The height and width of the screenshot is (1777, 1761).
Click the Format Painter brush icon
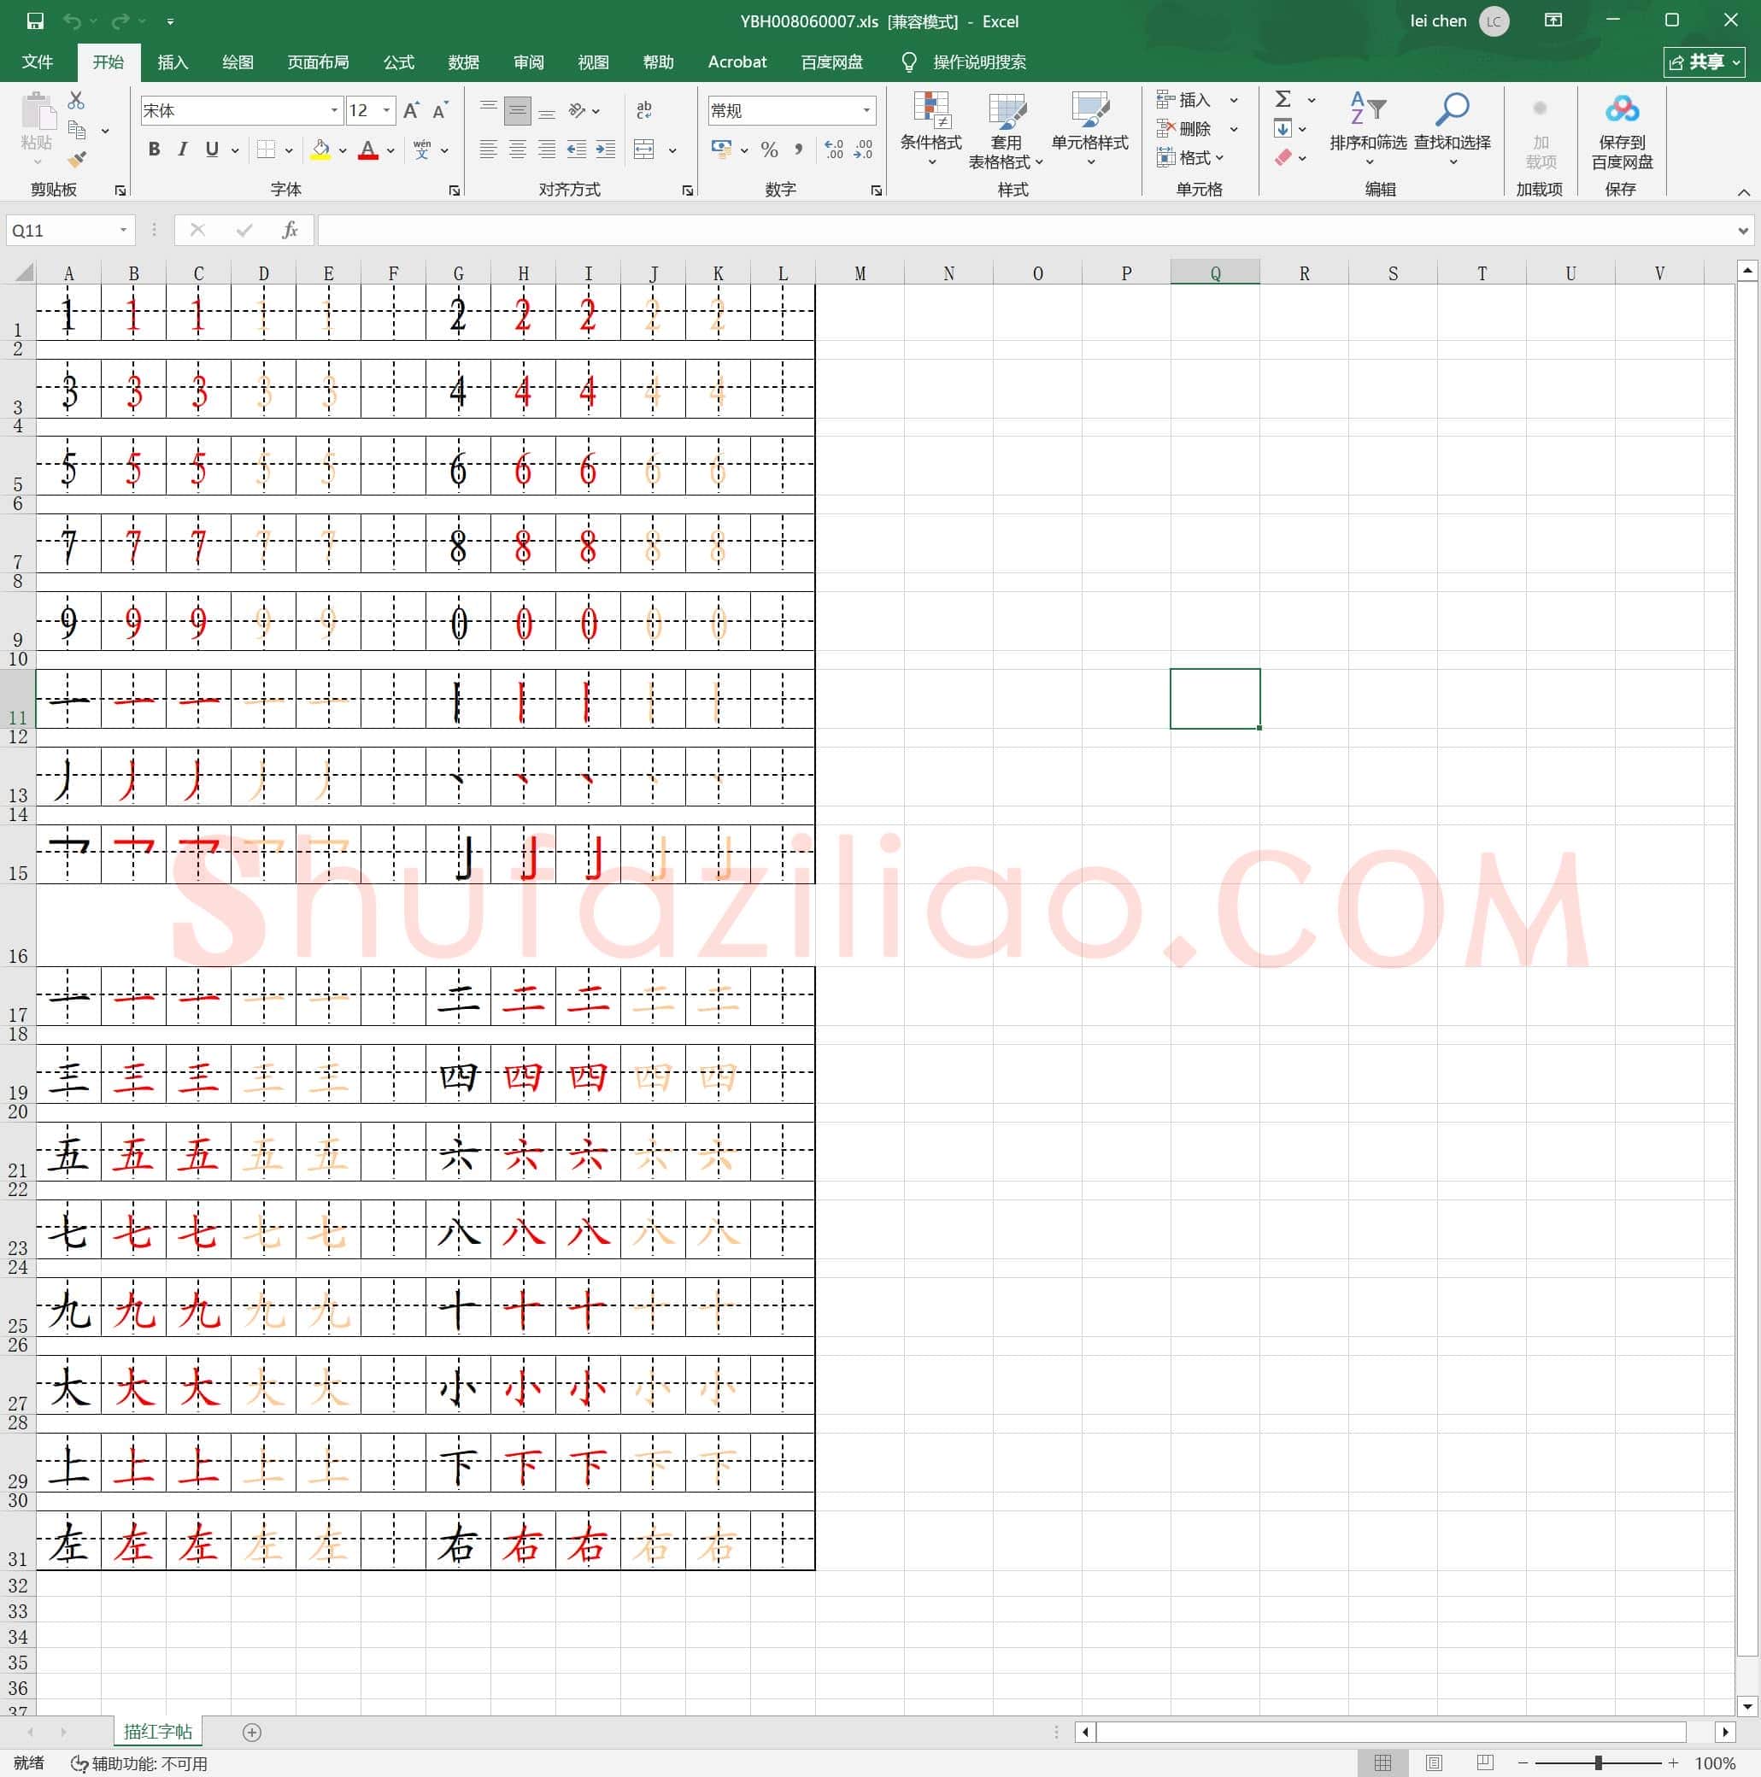tap(77, 159)
